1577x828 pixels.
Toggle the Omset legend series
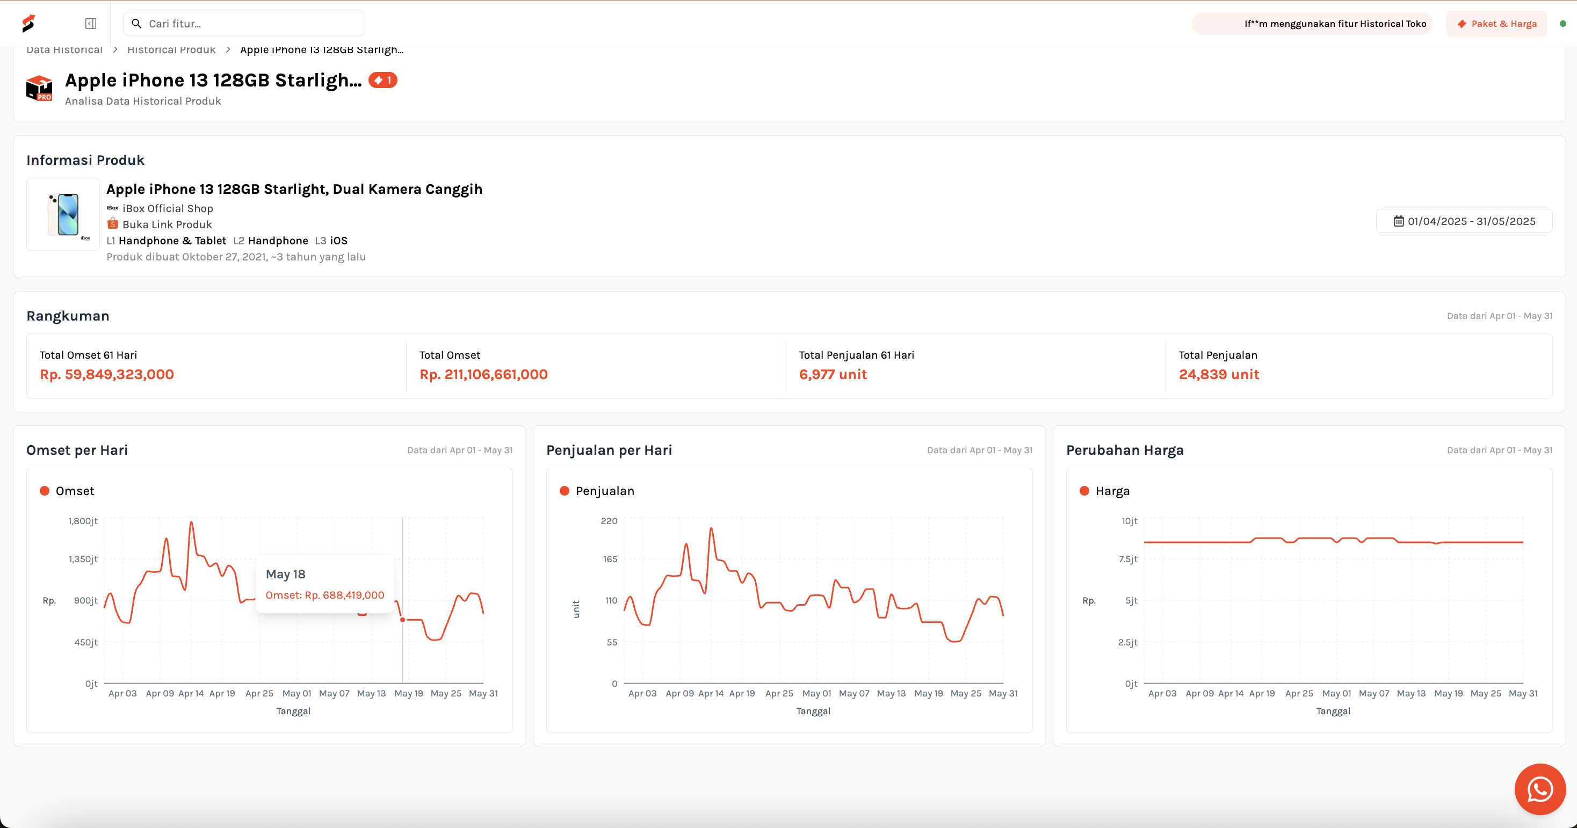click(67, 491)
